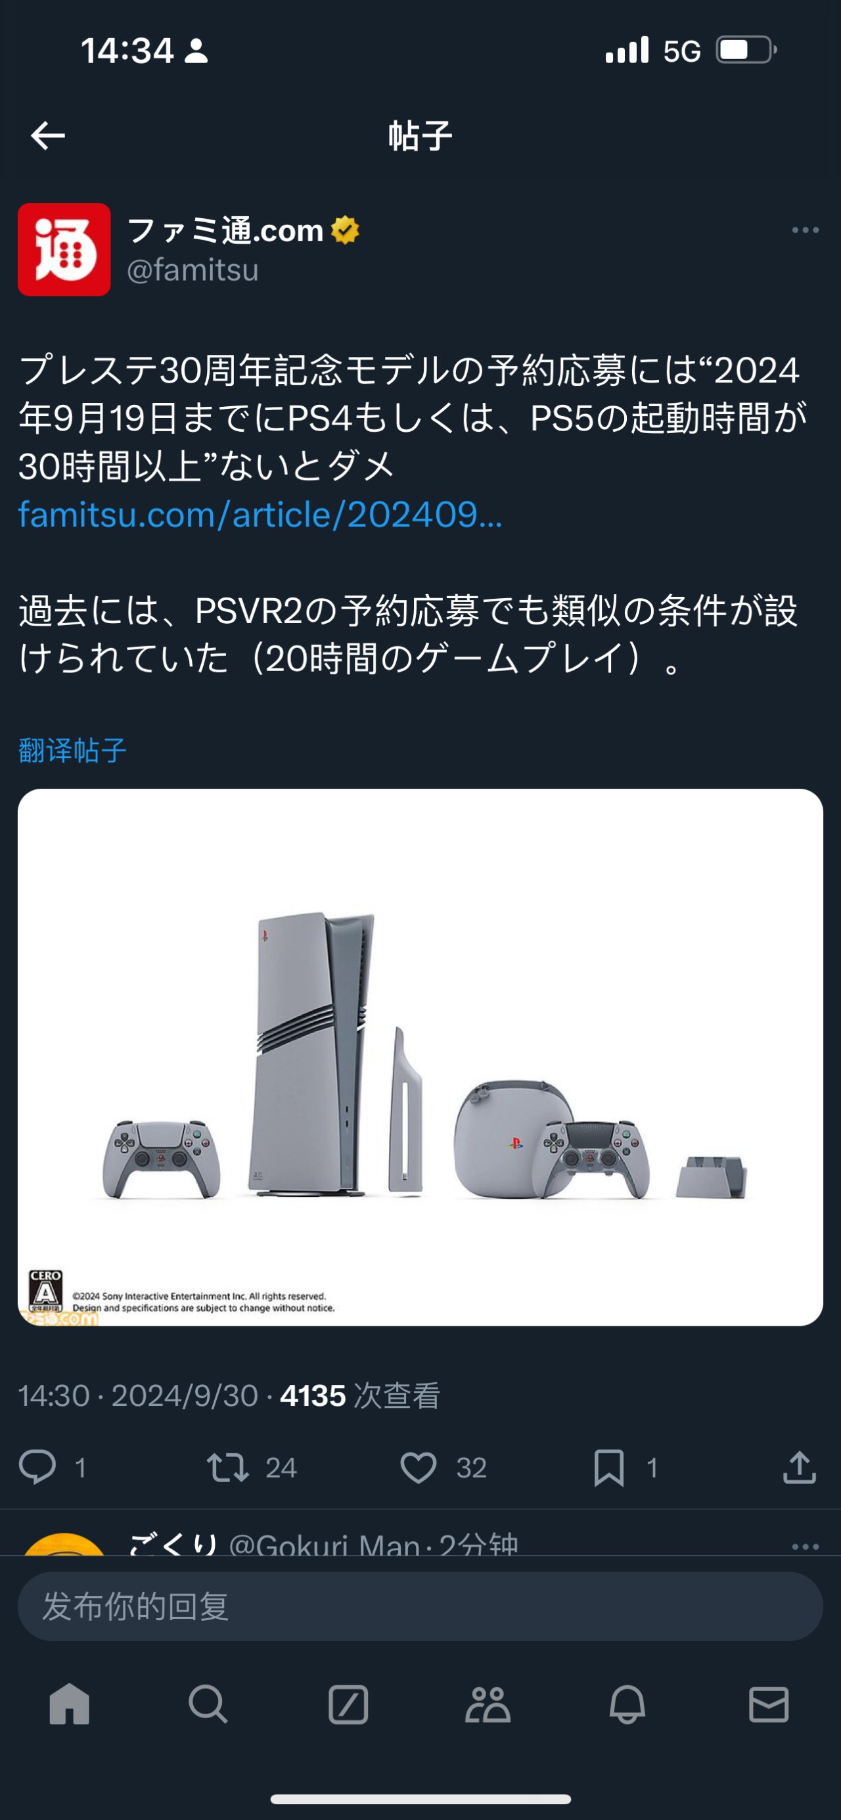Like the post with heart icon
The image size is (841, 1820).
[x=419, y=1468]
